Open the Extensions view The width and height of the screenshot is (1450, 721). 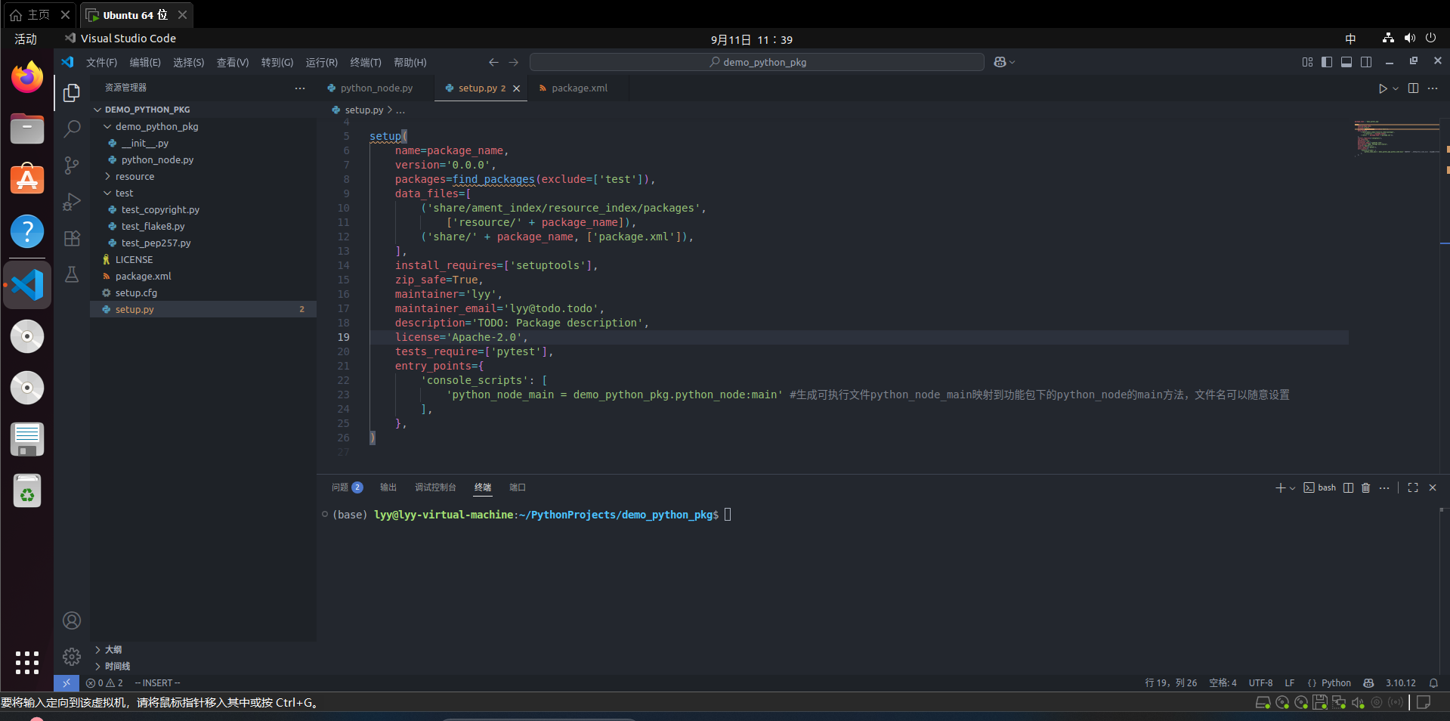(72, 239)
